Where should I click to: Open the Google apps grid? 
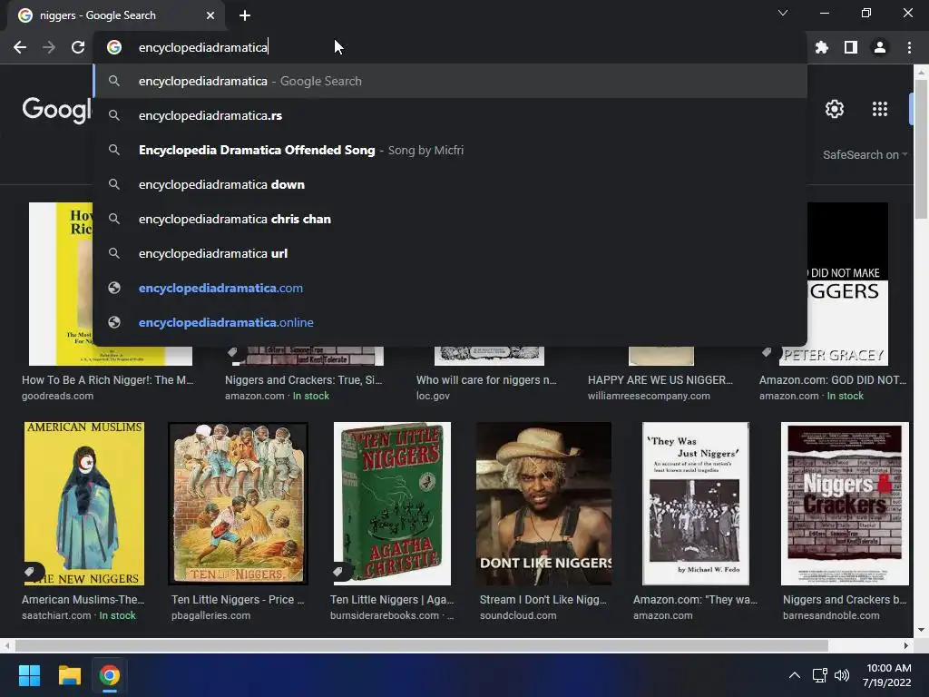pyautogui.click(x=880, y=109)
